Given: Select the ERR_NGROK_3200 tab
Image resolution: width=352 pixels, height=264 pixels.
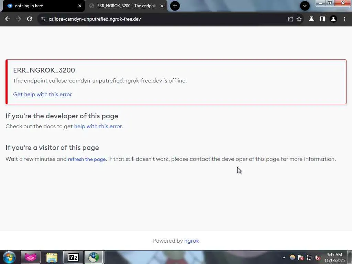Looking at the screenshot, I should pos(126,6).
